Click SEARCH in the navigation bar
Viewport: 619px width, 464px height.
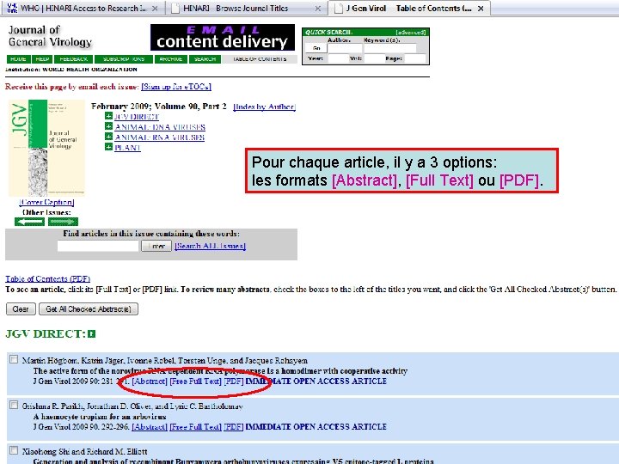[205, 59]
